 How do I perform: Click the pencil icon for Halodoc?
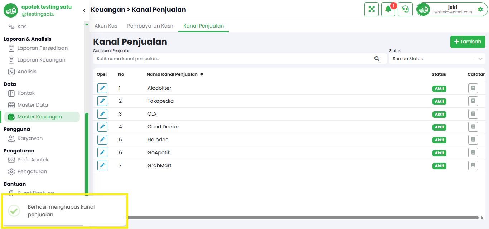(102, 140)
